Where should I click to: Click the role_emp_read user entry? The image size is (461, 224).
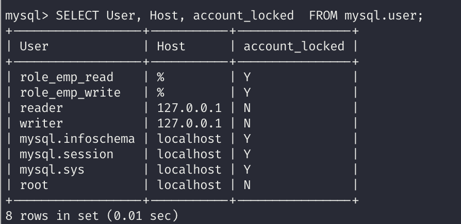(67, 77)
